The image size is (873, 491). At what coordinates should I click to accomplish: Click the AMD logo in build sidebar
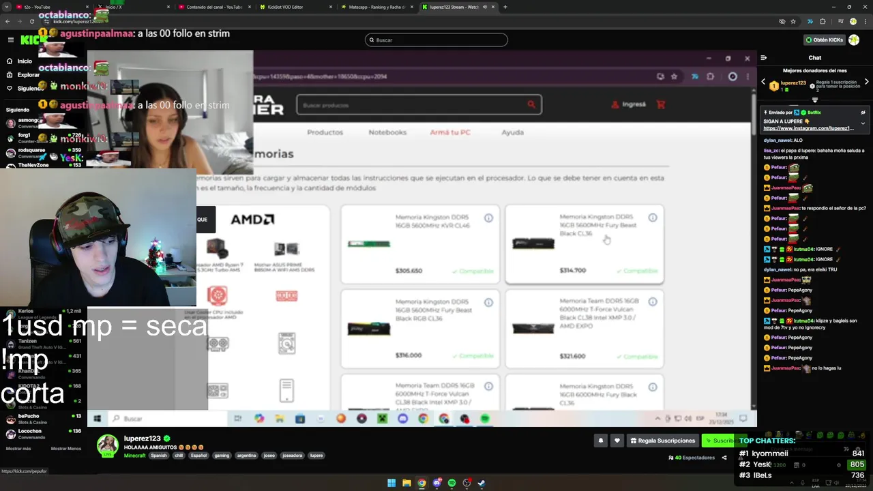pos(252,220)
